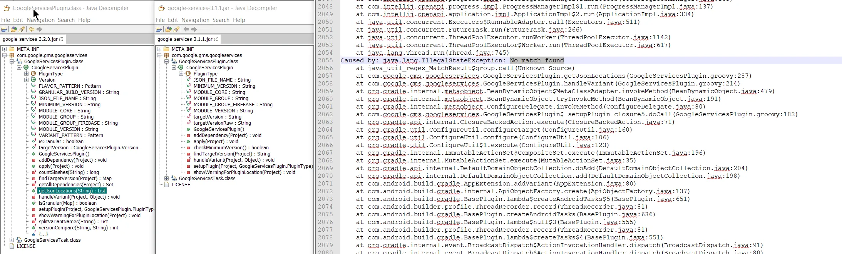
Task: Click LICENSE file icon in 3.2.0 tree
Action: (12, 246)
